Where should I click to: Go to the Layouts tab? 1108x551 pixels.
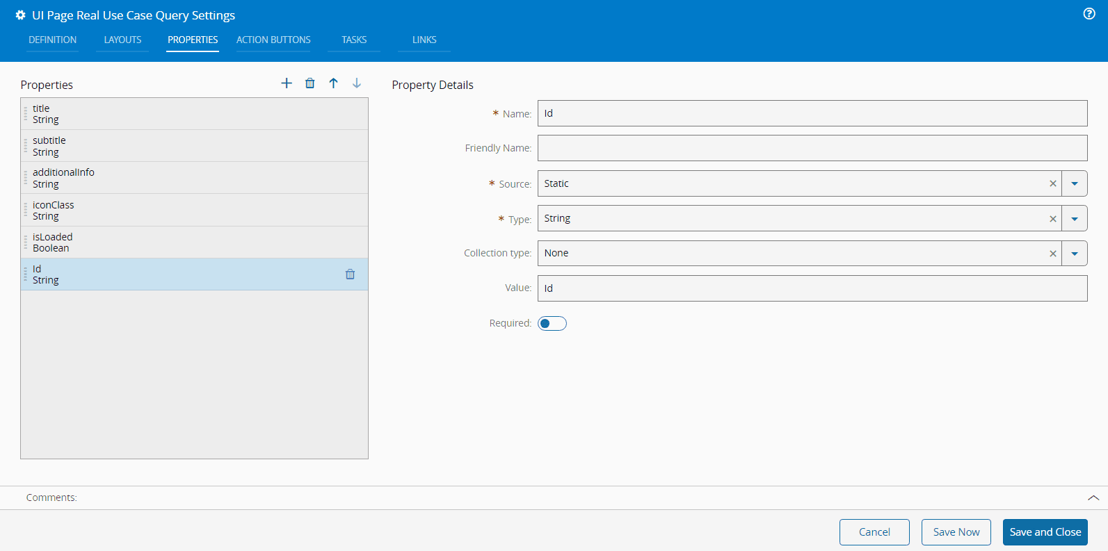[122, 40]
